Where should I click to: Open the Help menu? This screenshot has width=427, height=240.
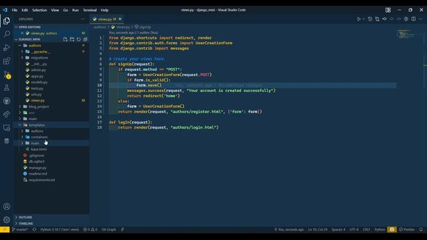click(105, 10)
